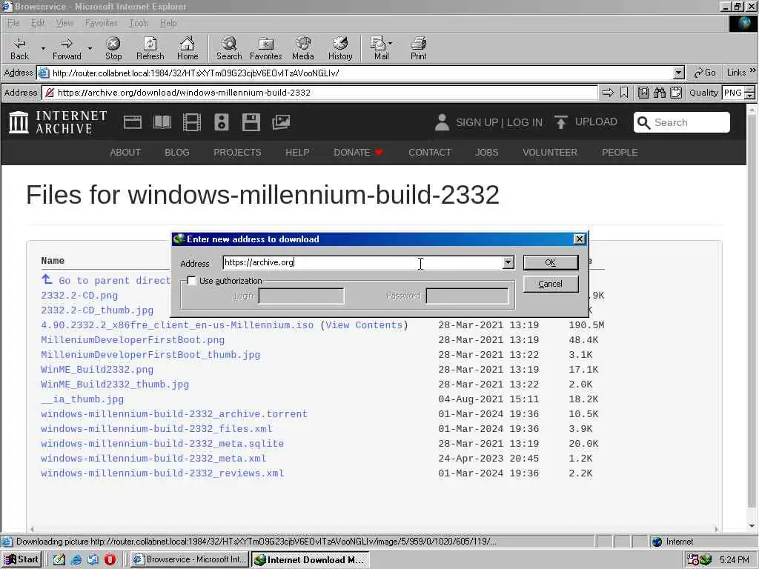Open WinME_Build2332.png file link
The width and height of the screenshot is (759, 569).
[x=97, y=369]
